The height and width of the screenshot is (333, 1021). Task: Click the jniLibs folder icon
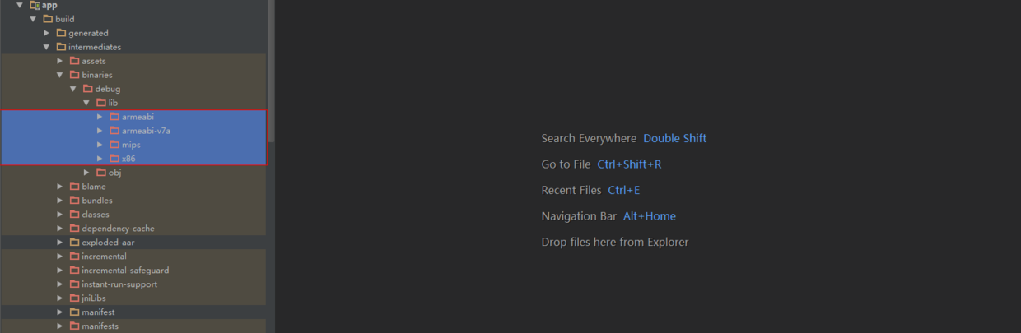tap(74, 298)
